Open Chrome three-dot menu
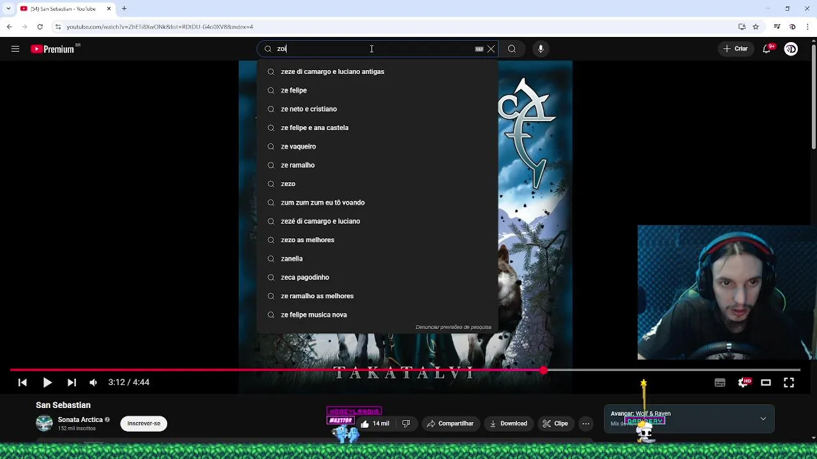This screenshot has width=817, height=459. point(807,27)
